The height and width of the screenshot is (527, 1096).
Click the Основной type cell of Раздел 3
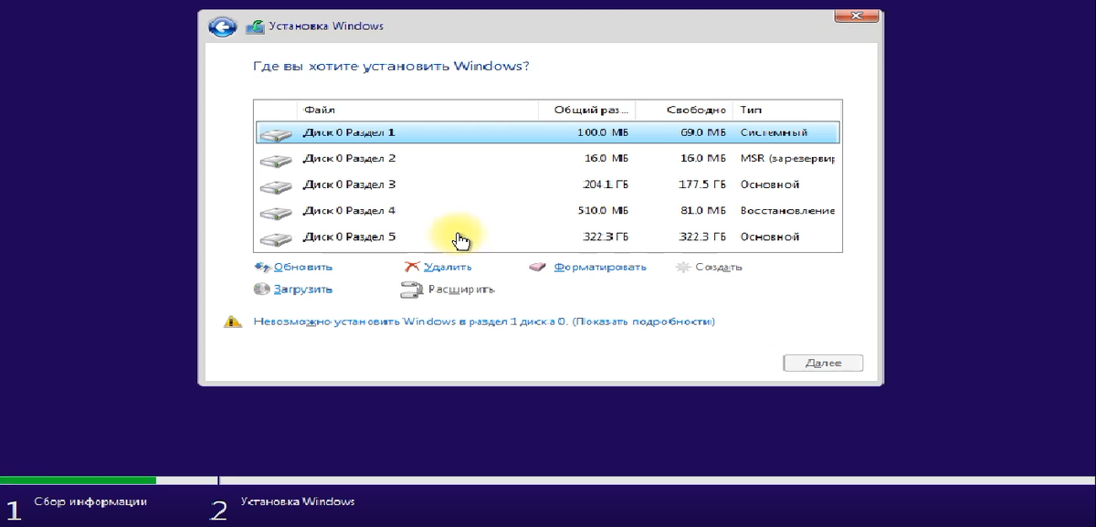pyautogui.click(x=770, y=185)
